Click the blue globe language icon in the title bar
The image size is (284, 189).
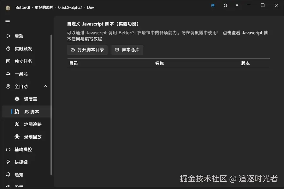213,5
